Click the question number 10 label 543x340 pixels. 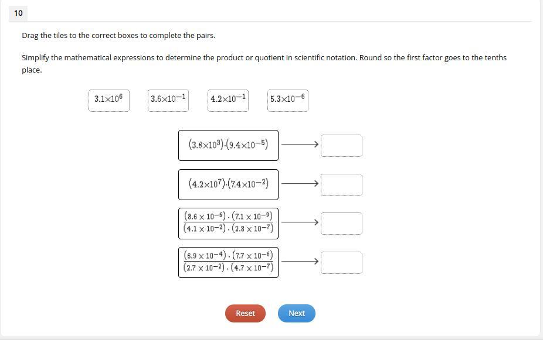(18, 13)
